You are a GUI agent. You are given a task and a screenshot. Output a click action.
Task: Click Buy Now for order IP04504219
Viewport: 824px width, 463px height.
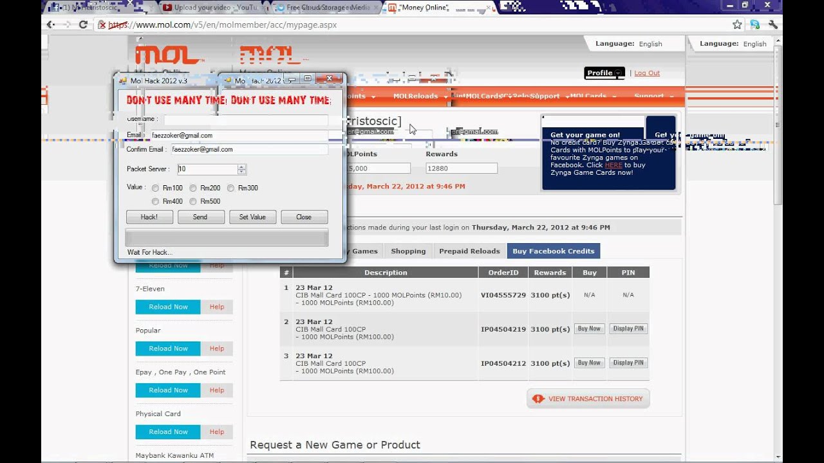(589, 329)
